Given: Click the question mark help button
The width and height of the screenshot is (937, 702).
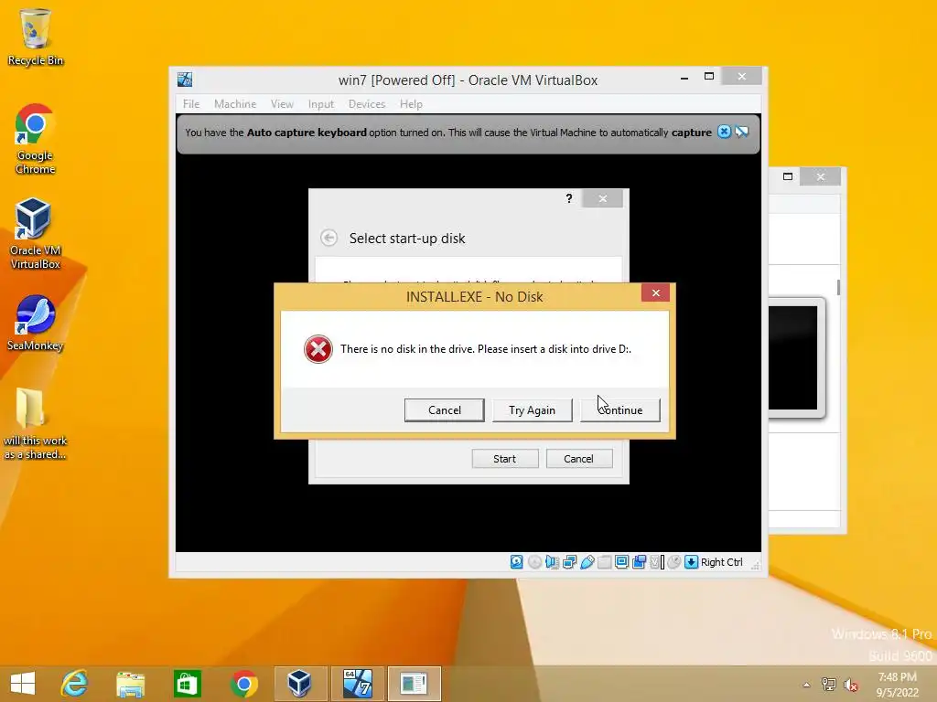Looking at the screenshot, I should 569,198.
